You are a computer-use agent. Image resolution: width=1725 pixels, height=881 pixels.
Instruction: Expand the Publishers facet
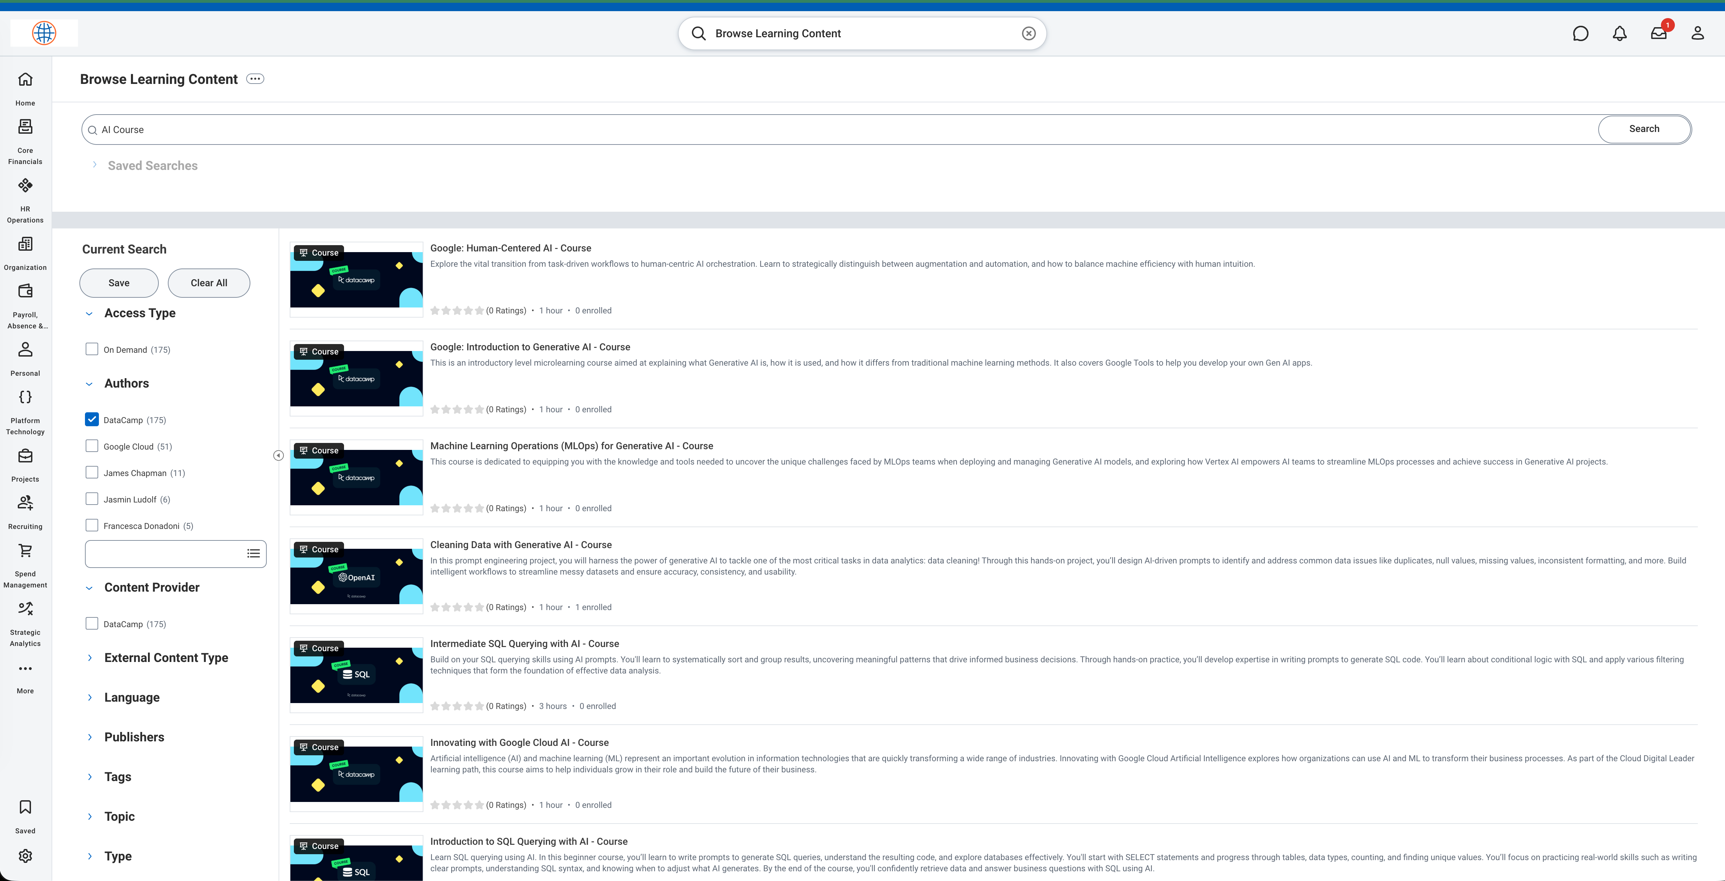[x=89, y=737]
